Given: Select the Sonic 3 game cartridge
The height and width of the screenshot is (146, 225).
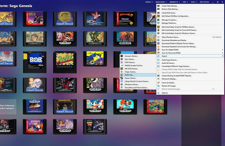Looking at the screenshot, I should coord(155,106).
